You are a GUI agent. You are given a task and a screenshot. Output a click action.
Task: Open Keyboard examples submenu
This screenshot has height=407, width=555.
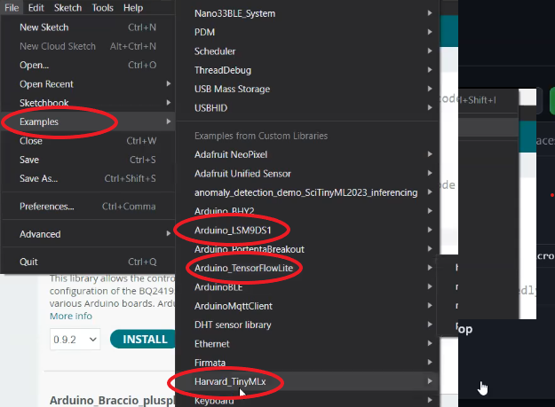click(x=307, y=400)
